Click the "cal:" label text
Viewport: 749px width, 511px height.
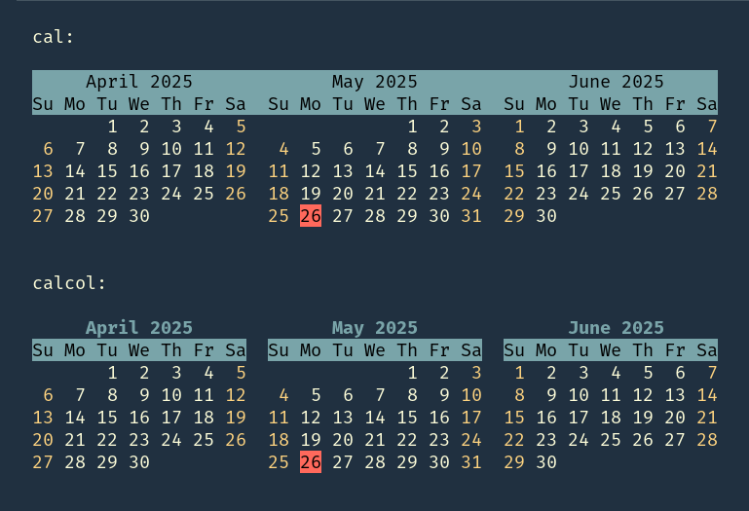54,37
